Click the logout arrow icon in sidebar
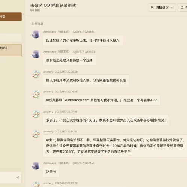The height and width of the screenshot is (187, 187). coord(18,178)
